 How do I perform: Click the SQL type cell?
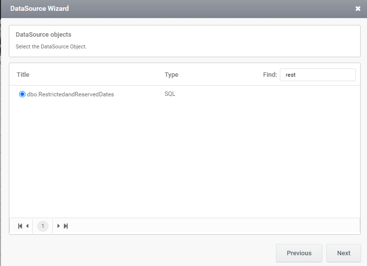point(170,94)
